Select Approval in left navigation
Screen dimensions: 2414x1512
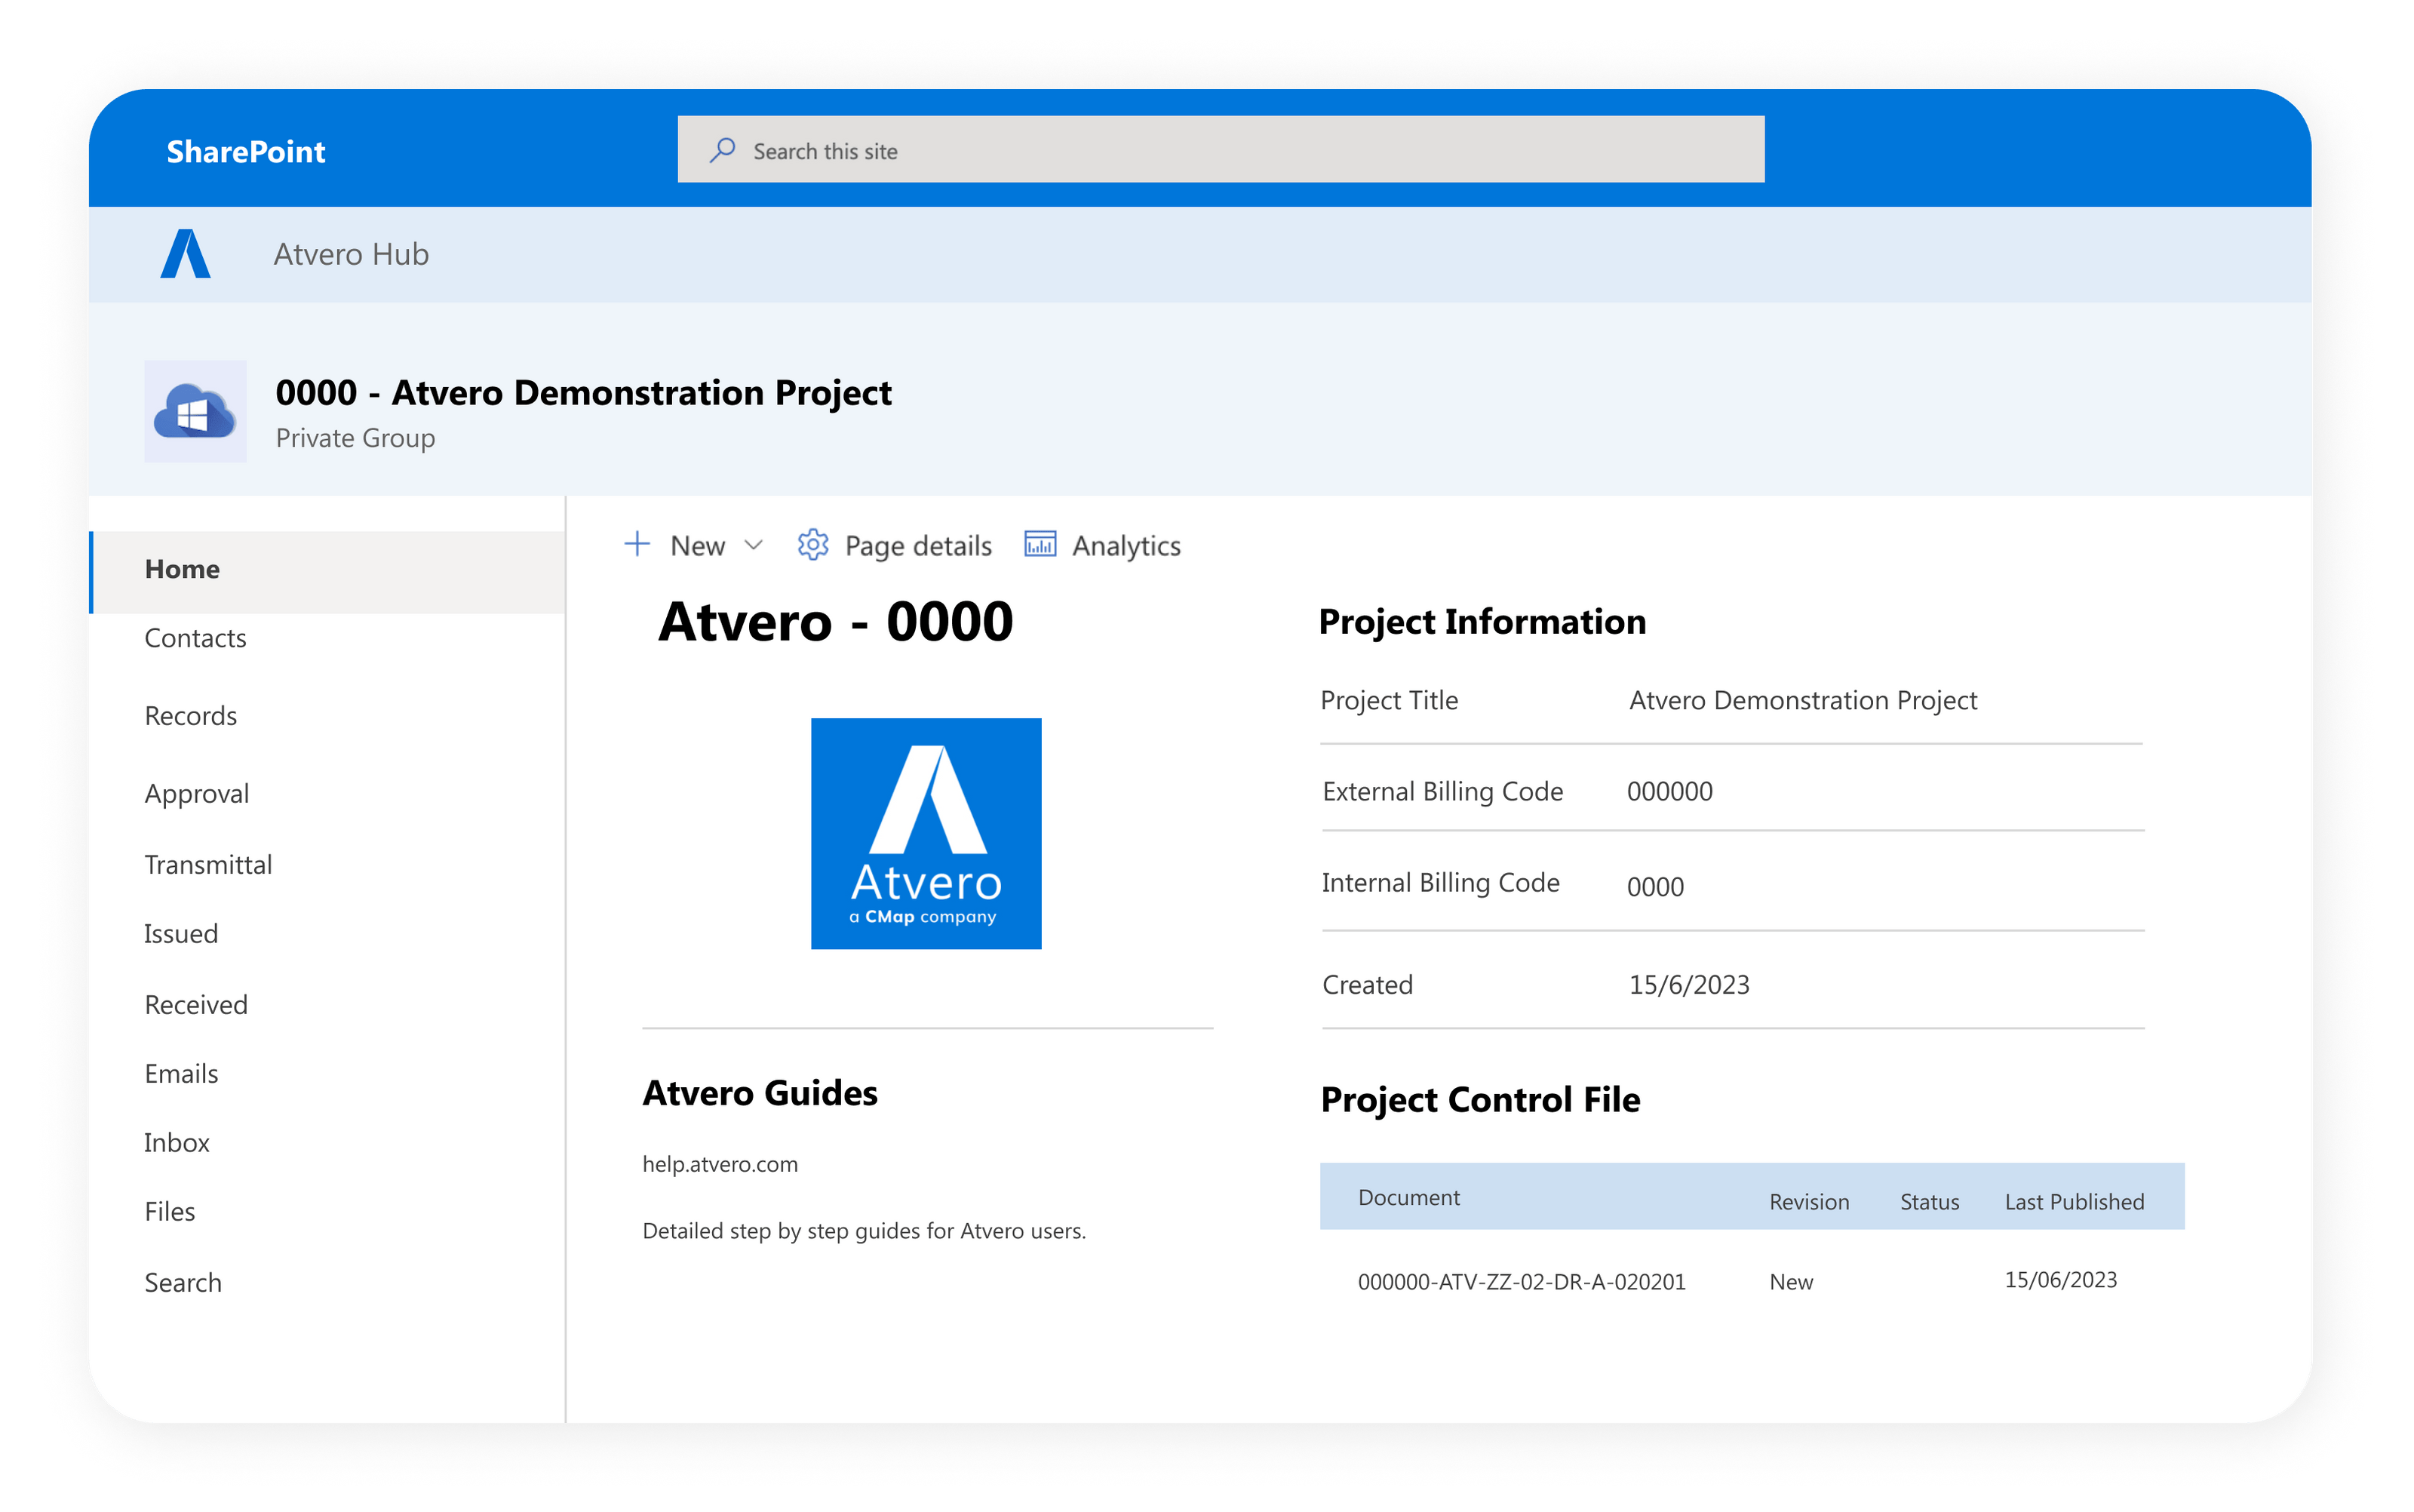tap(197, 793)
